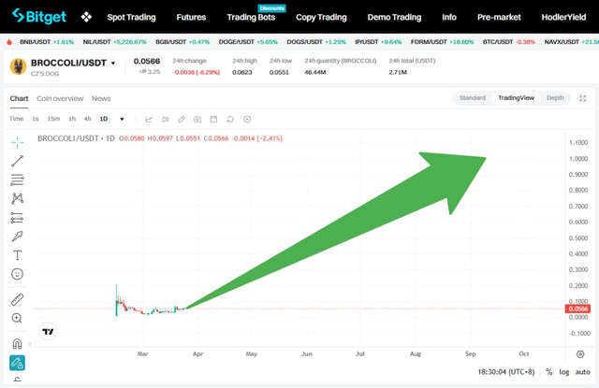
Task: Open IP/USDT ticker link
Action: [x=378, y=42]
